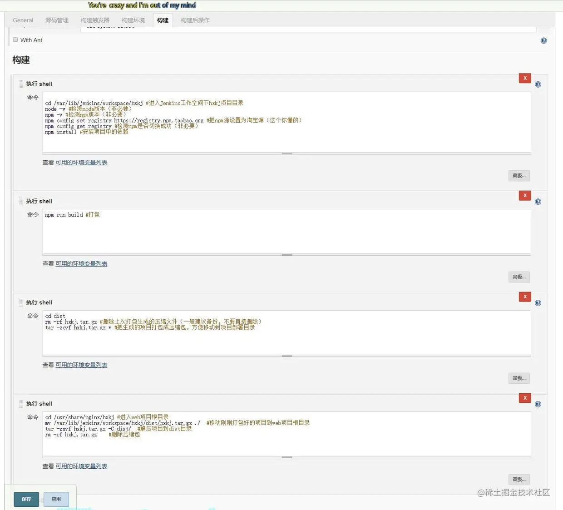Open help for the nginx deploy shell step
Viewport: 563px width, 510px height.
[538, 404]
